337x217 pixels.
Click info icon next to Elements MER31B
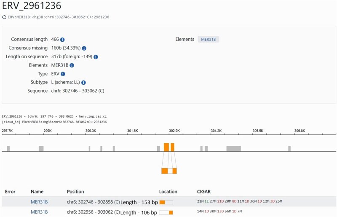72,65
